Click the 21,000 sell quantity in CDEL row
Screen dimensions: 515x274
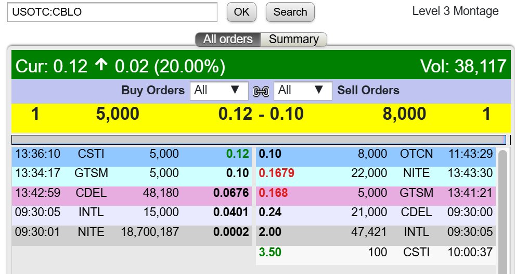[369, 213]
